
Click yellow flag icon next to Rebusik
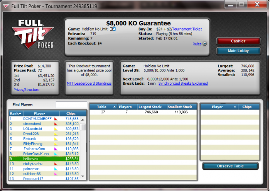tap(56, 139)
